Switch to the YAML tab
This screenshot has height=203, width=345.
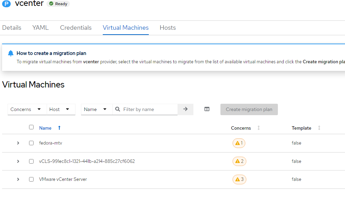tap(40, 28)
